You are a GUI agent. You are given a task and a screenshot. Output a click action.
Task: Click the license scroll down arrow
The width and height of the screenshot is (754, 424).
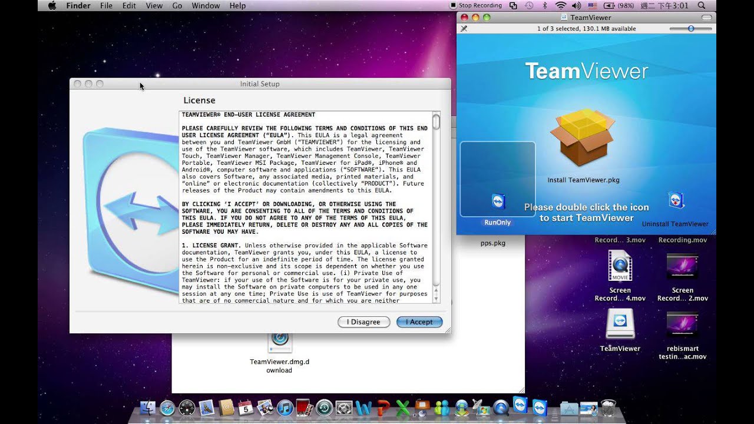coord(436,298)
